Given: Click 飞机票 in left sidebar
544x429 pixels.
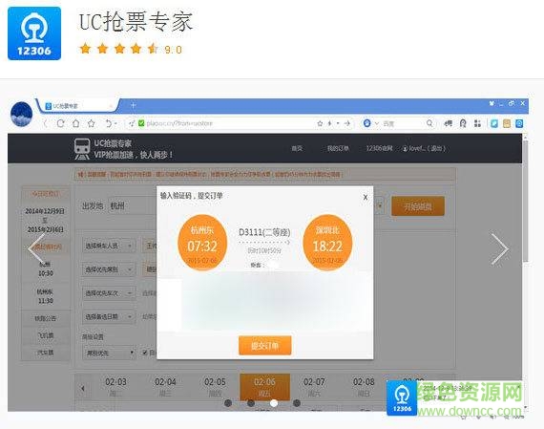Looking at the screenshot, I should [x=46, y=335].
